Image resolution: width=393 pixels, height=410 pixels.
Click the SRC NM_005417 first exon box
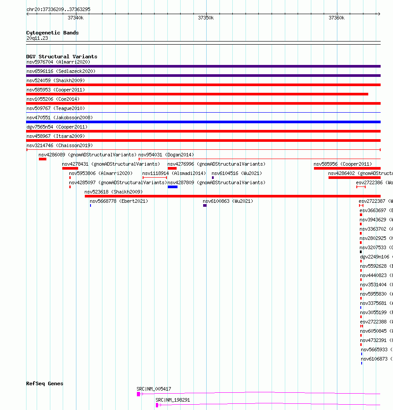click(139, 394)
